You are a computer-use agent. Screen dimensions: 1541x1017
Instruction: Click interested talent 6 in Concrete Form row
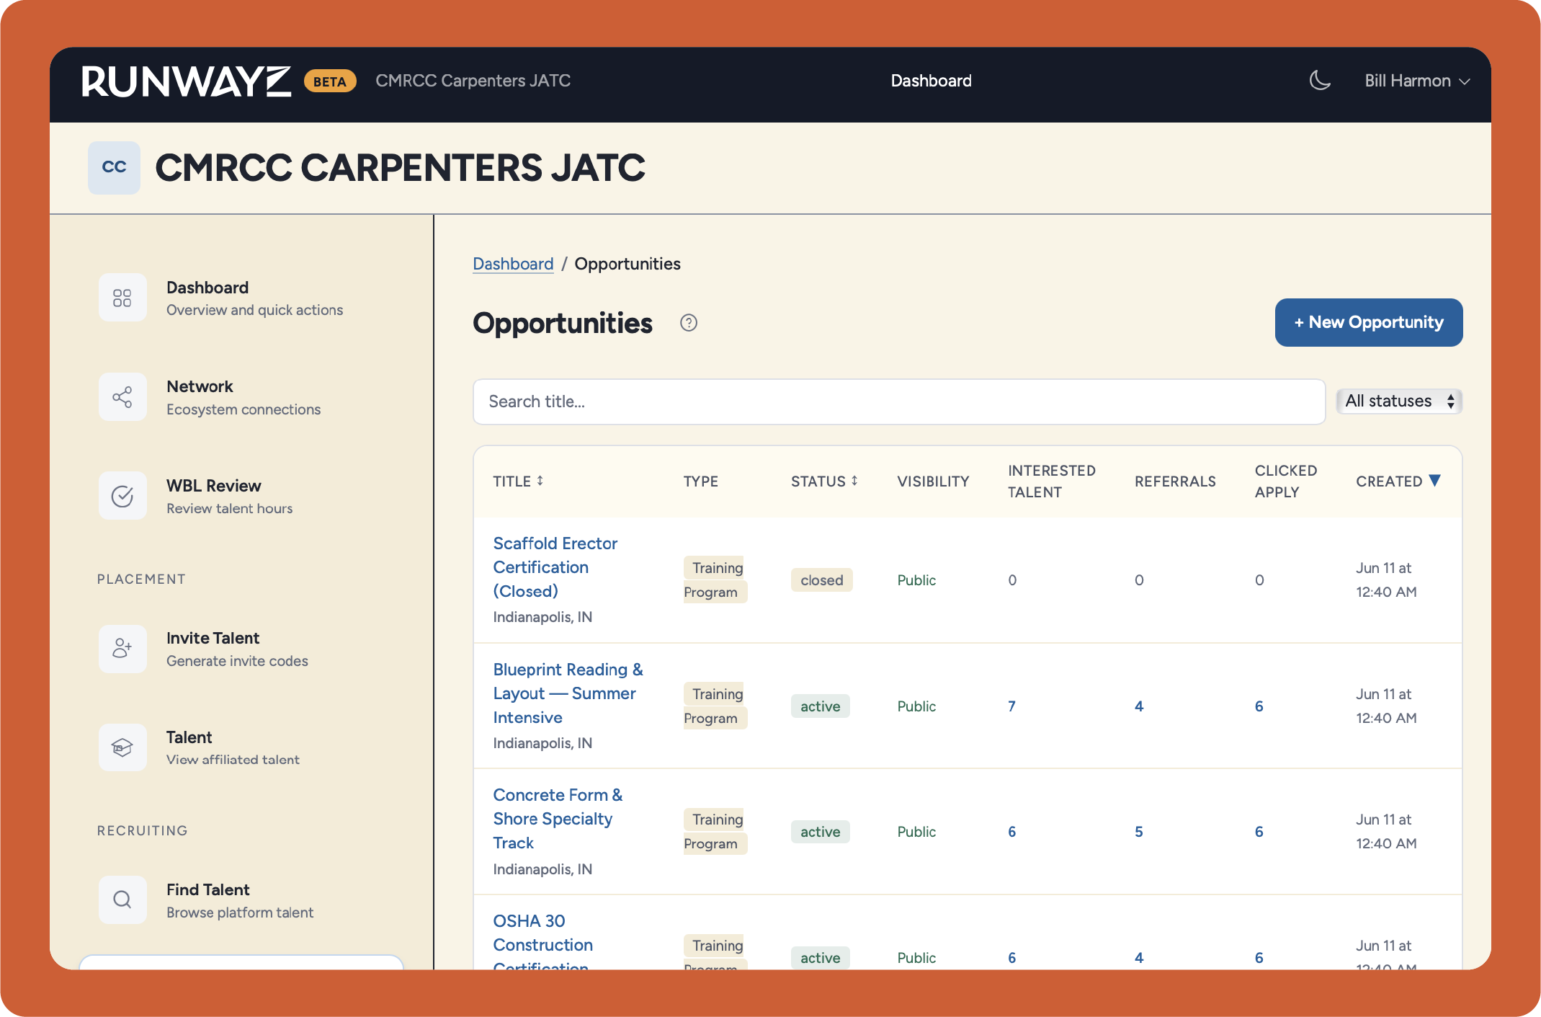(1011, 832)
